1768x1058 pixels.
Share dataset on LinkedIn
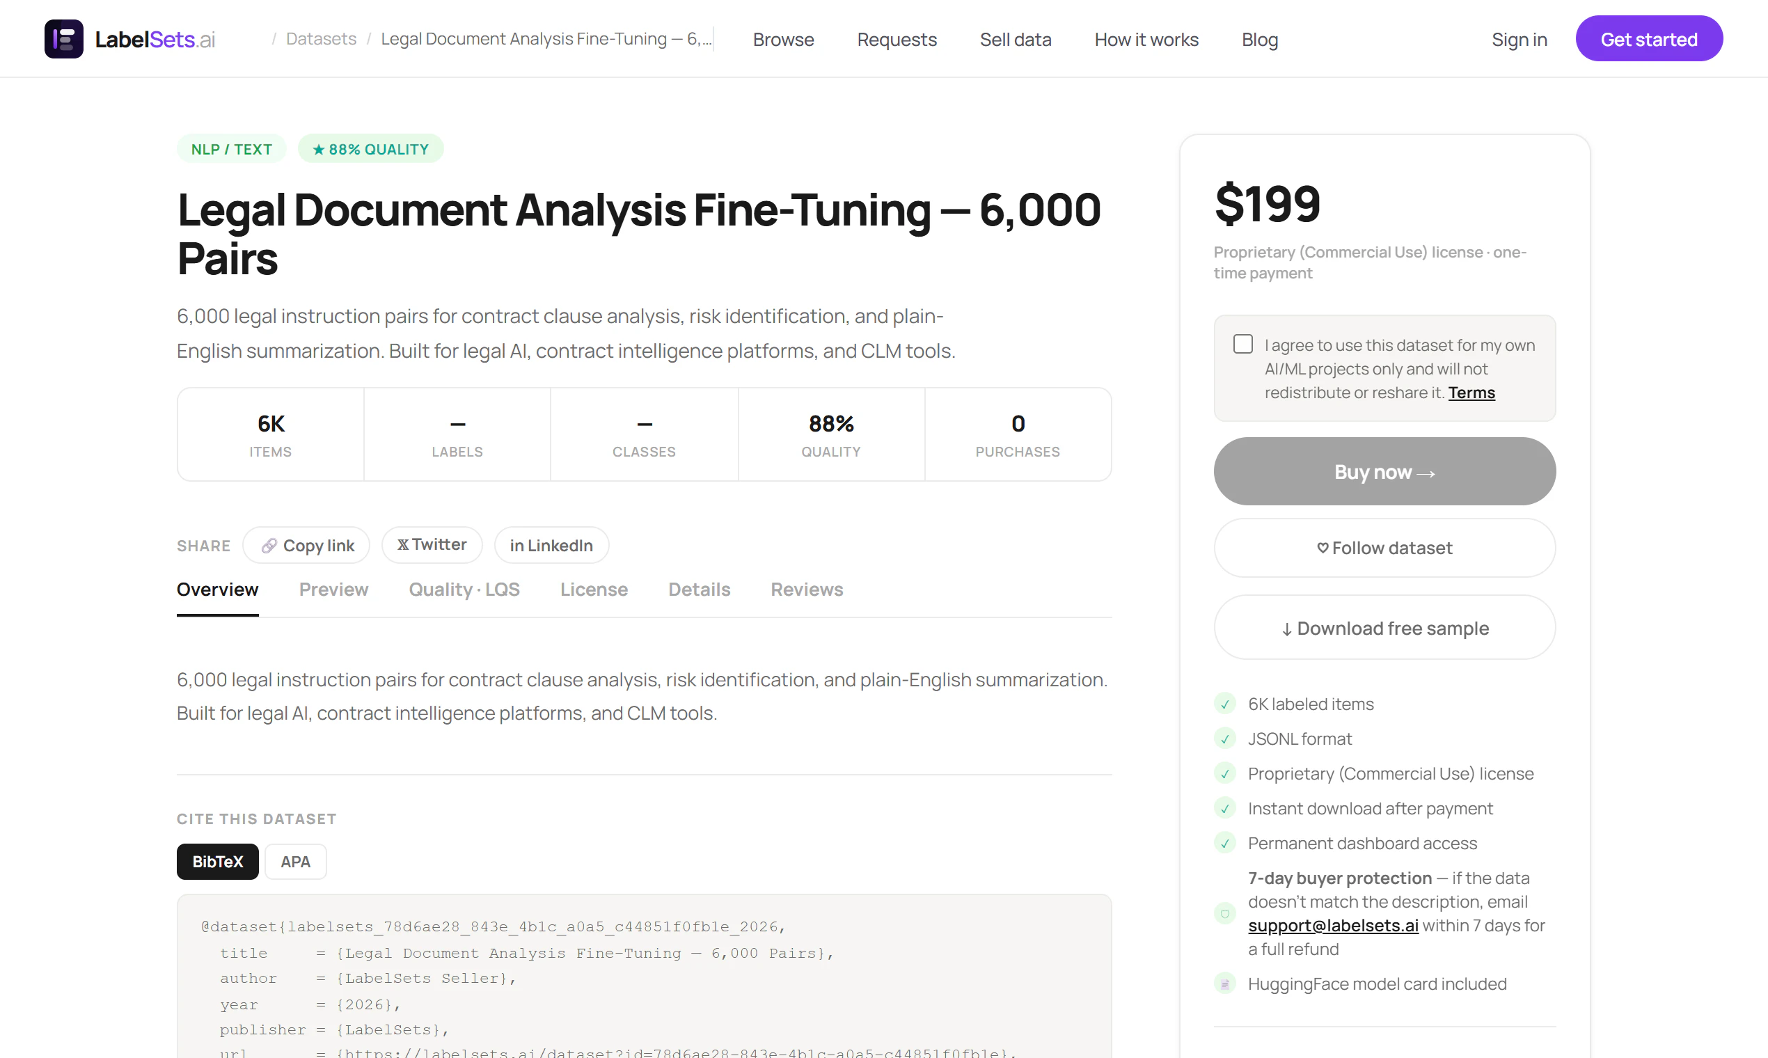[551, 546]
